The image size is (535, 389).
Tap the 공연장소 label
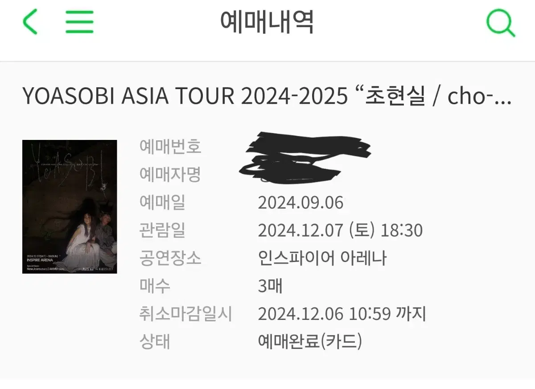(x=170, y=258)
